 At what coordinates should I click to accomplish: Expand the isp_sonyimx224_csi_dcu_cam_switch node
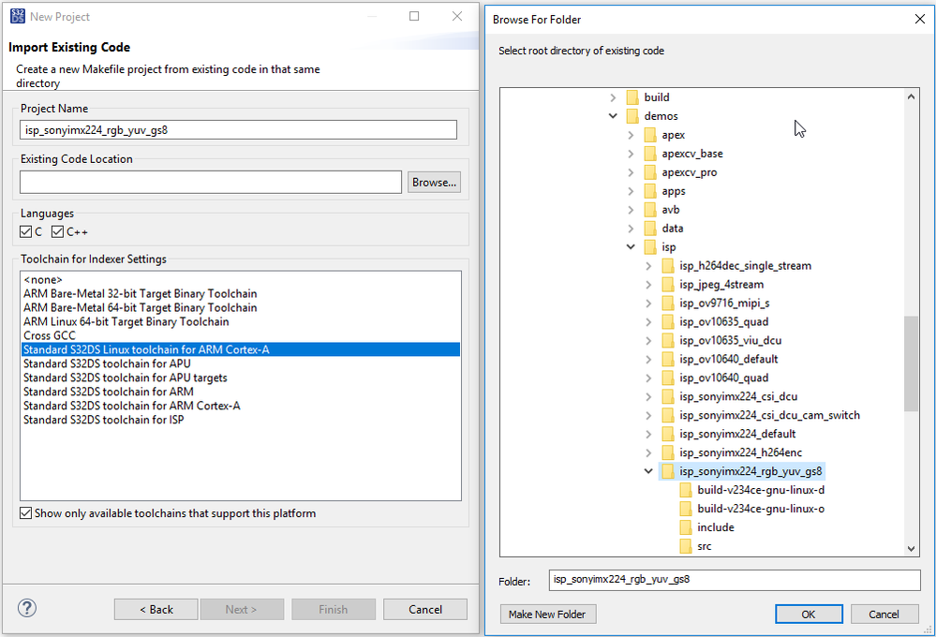pos(649,415)
